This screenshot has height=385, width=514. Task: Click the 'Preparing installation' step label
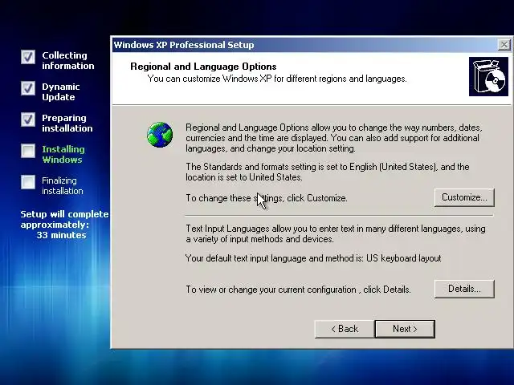67,123
